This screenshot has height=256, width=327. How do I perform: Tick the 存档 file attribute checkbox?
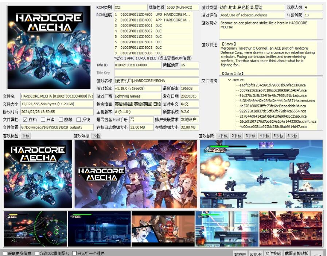pyautogui.click(x=25, y=119)
